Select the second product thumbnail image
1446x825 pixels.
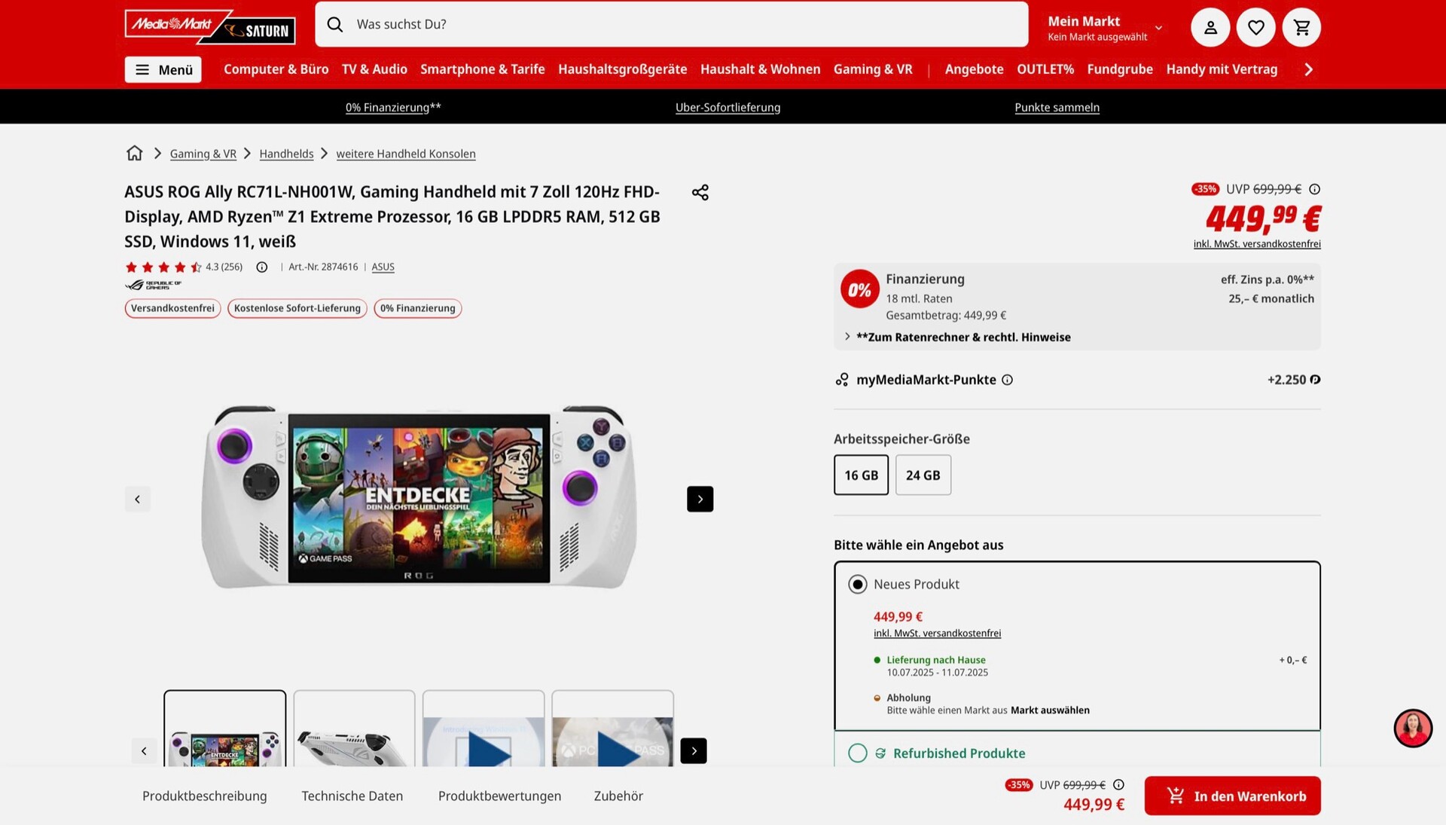354,729
